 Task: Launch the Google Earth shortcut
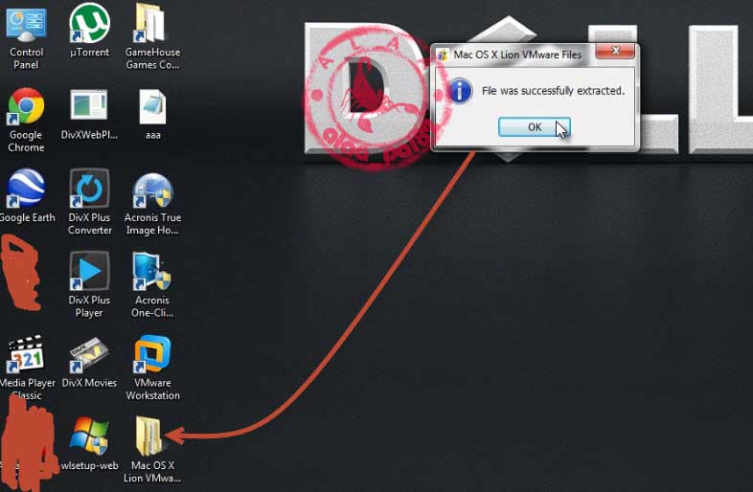27,196
